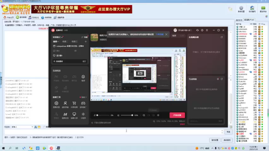Open help question icon in title bar
269x151 pixels.
coord(202,30)
